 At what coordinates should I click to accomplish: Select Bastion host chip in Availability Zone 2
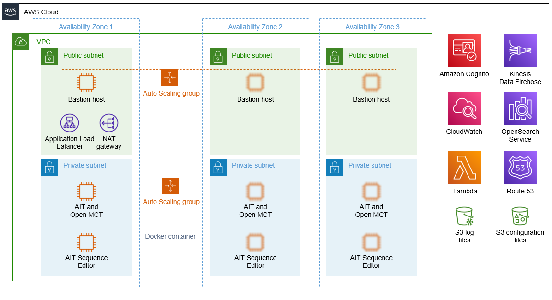tap(255, 83)
